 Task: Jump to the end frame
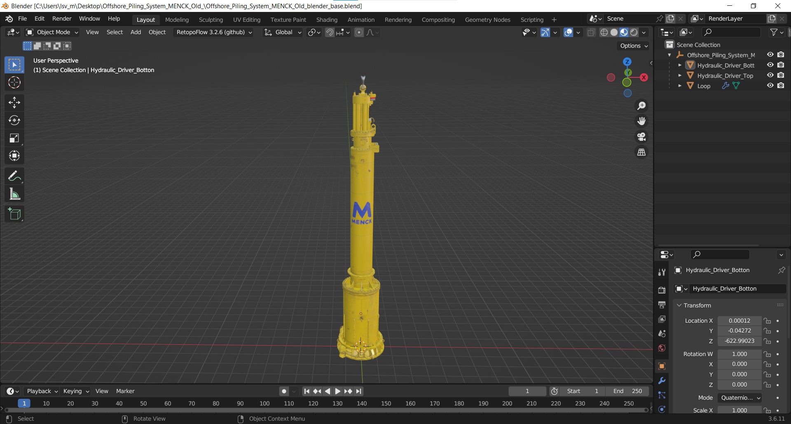(x=358, y=391)
